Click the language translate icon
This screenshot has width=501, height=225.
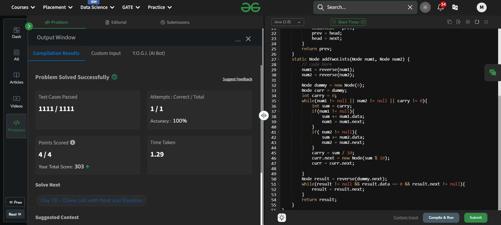click(x=455, y=7)
